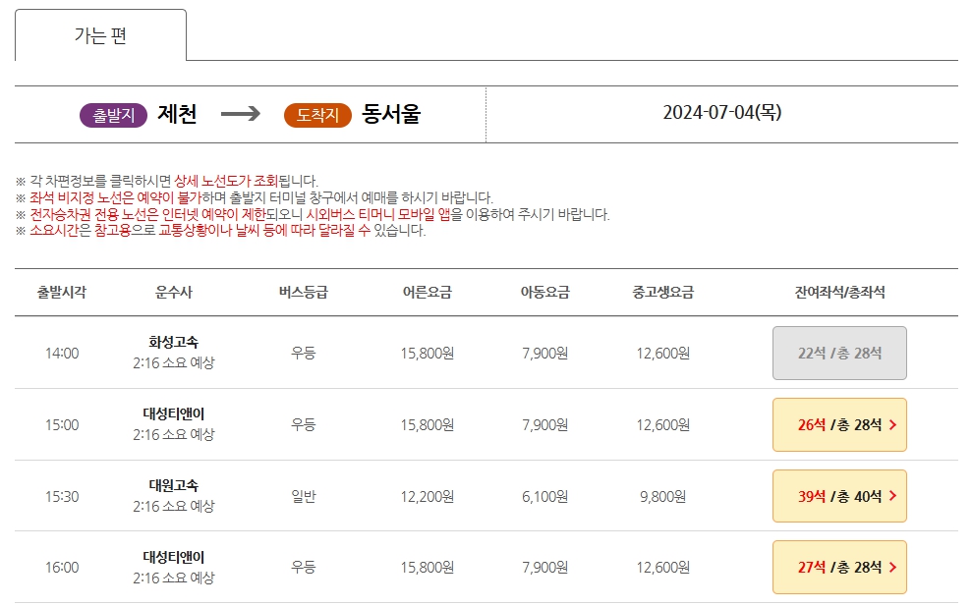Click arrival terminal name 동서울
The height and width of the screenshot is (606, 972).
tap(391, 114)
